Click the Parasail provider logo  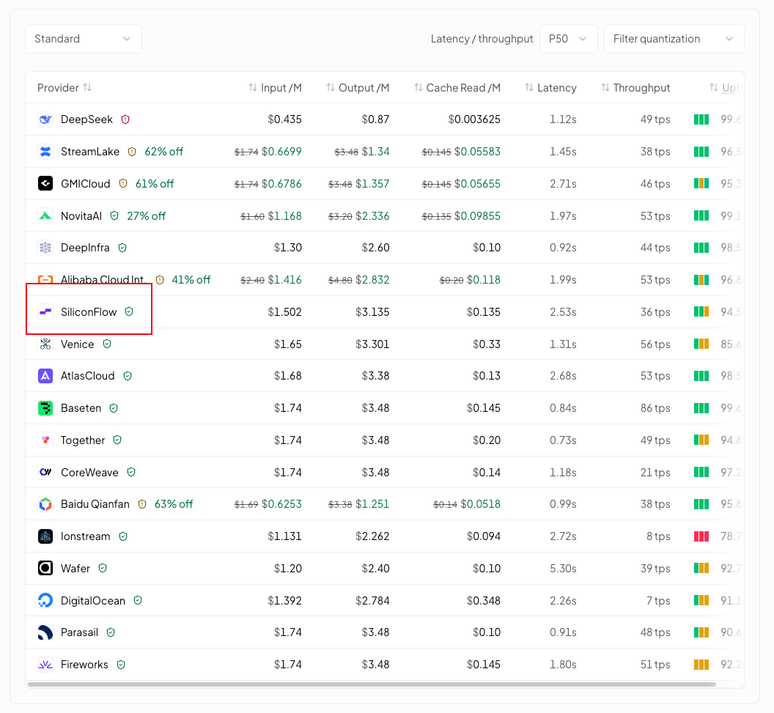(45, 632)
